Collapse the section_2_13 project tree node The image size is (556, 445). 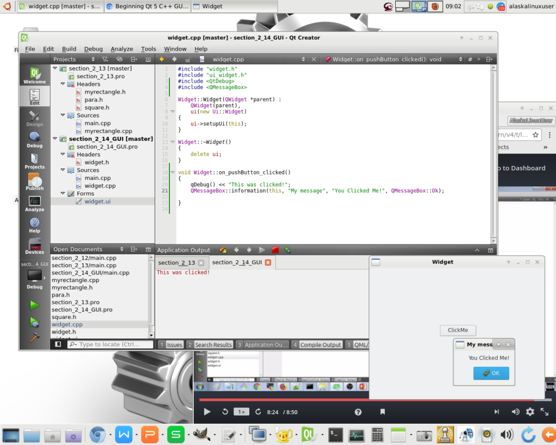tap(55, 68)
